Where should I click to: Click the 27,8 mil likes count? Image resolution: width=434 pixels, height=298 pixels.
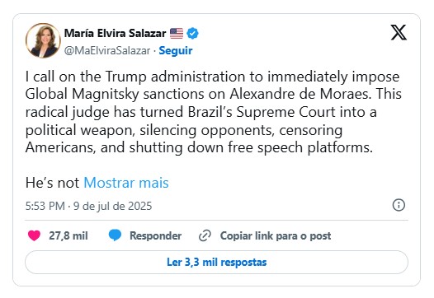point(68,236)
